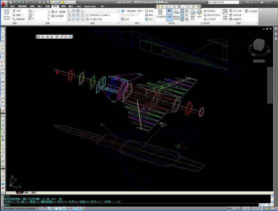Open the 圖紙集管理員 sheet set manager

pyautogui.click(x=176, y=15)
